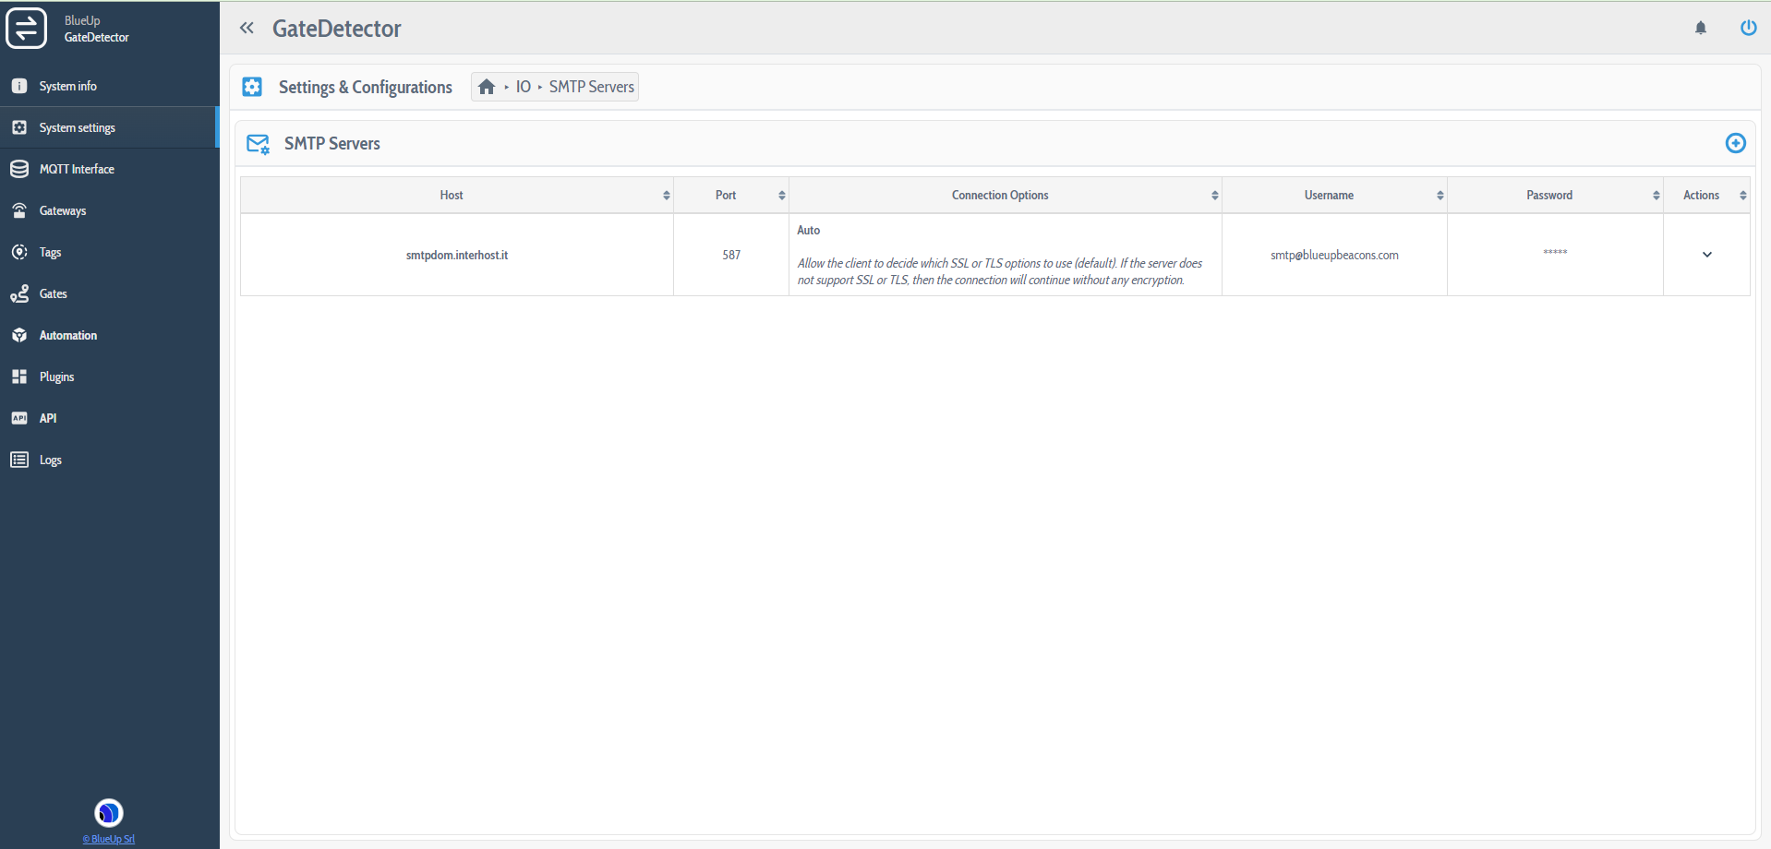The height and width of the screenshot is (849, 1771).
Task: Select the MQTT Interface icon
Action: 19,169
